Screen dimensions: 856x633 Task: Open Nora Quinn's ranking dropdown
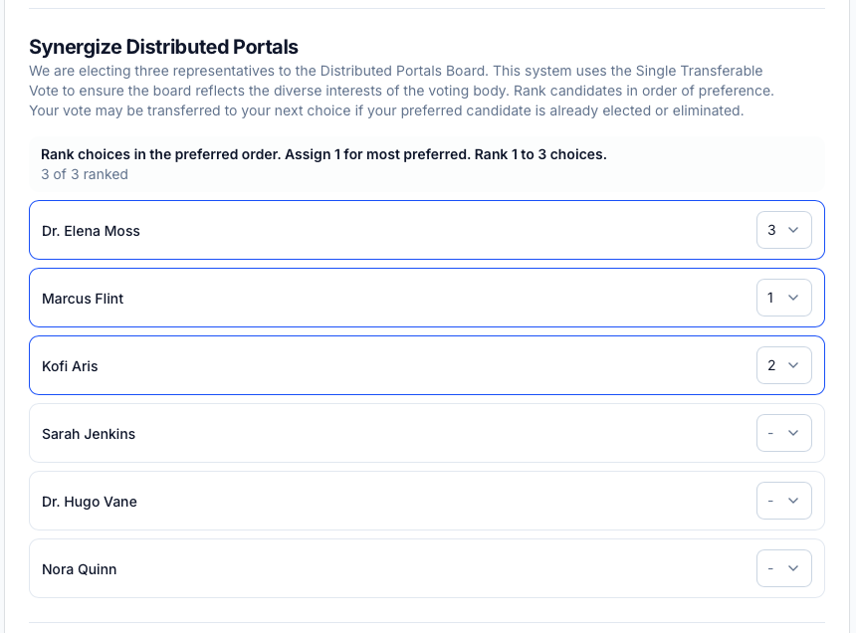(783, 568)
